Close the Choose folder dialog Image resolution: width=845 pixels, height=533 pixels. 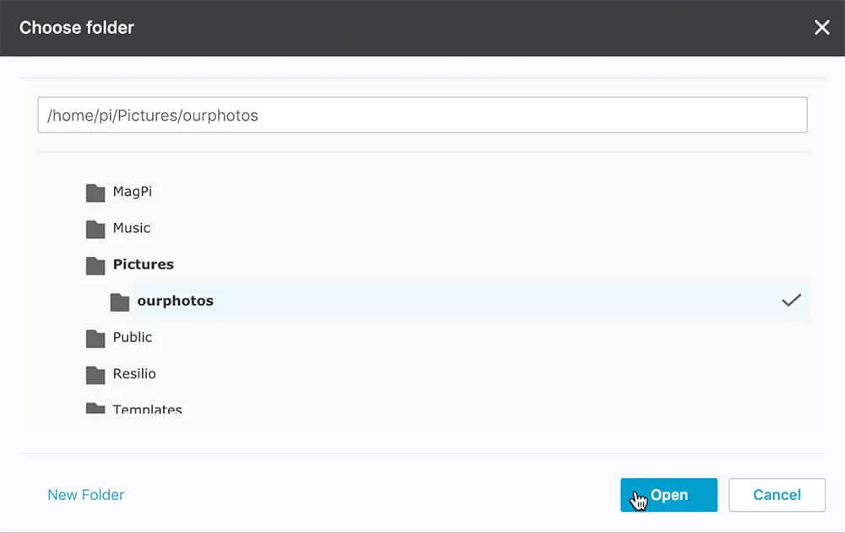(822, 28)
